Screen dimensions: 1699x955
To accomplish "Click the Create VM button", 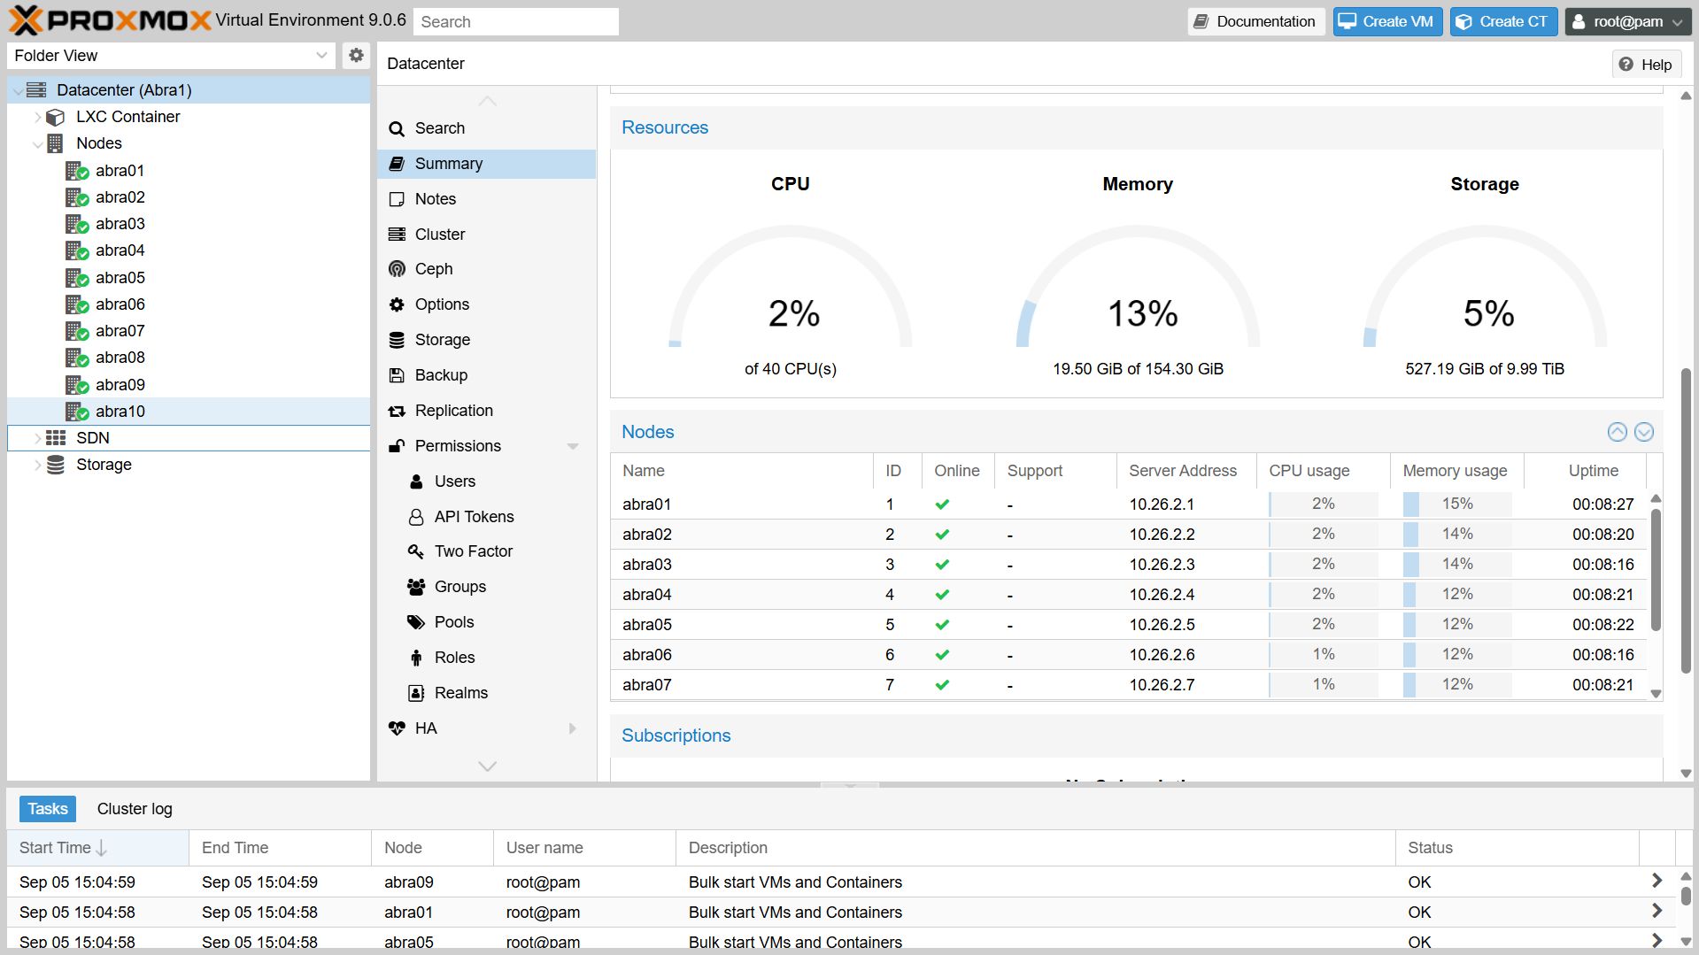I will pos(1386,21).
